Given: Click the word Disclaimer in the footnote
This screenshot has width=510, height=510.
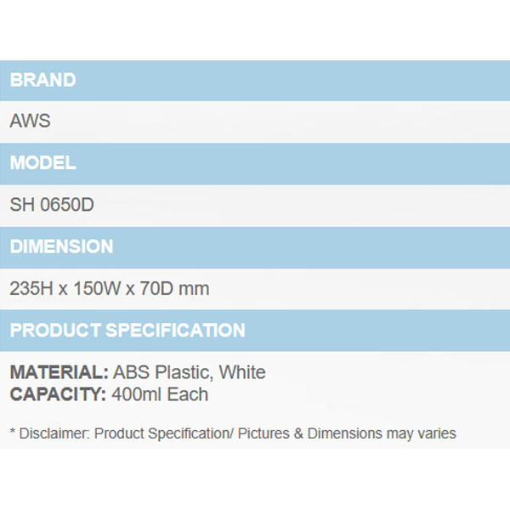Looking at the screenshot, I should (x=53, y=433).
